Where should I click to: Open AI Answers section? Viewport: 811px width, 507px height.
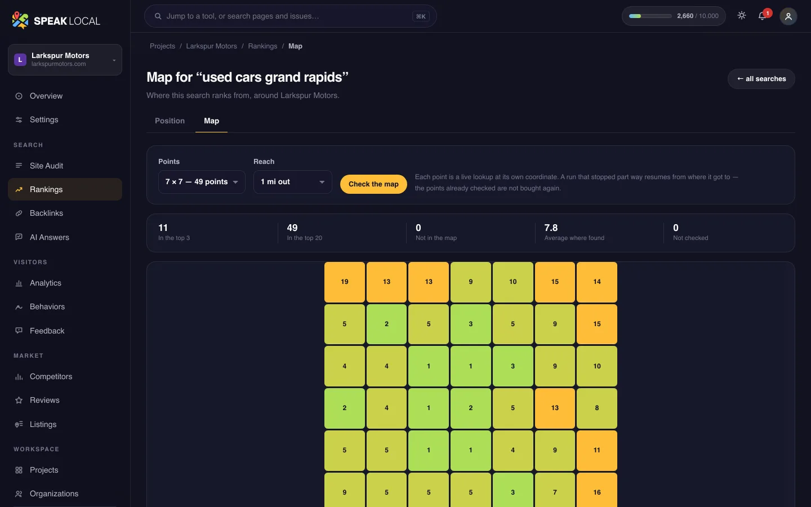pos(65,238)
